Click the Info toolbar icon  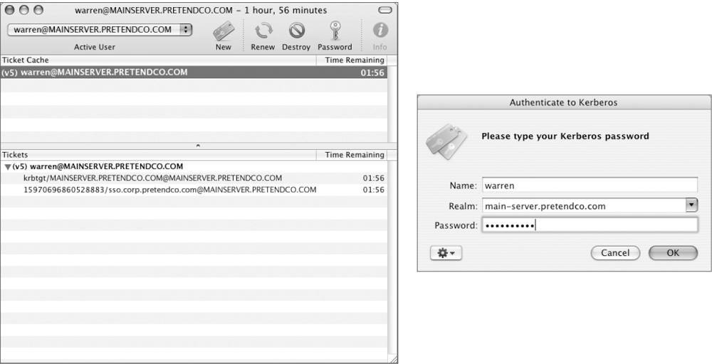[x=380, y=31]
